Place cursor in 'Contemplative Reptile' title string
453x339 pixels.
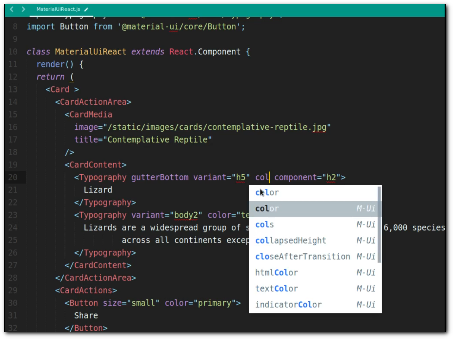pyautogui.click(x=159, y=140)
